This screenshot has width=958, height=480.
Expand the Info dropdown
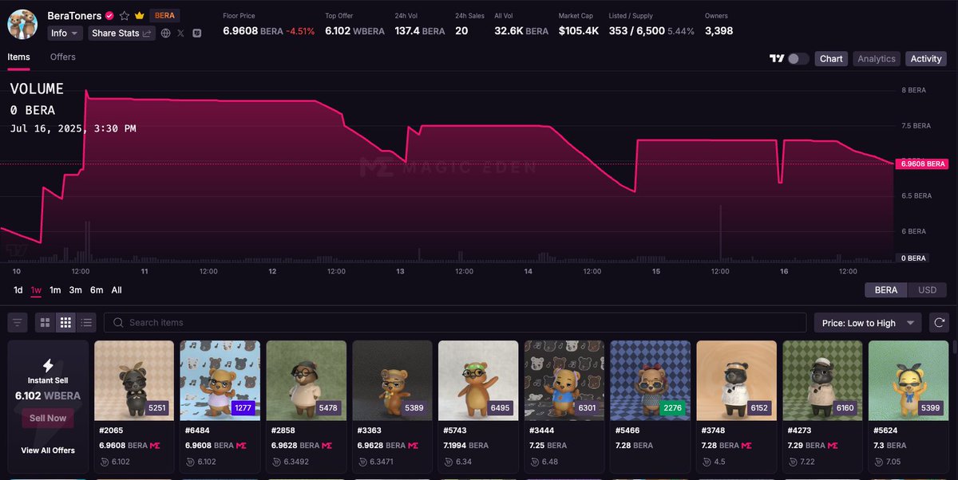[65, 33]
